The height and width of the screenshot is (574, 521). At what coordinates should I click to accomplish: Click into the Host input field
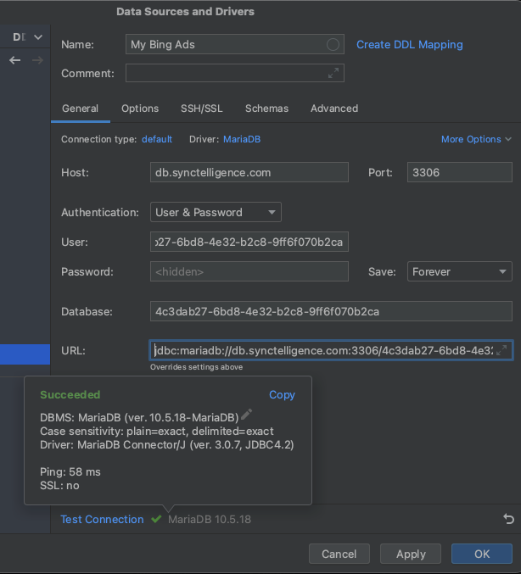(249, 172)
